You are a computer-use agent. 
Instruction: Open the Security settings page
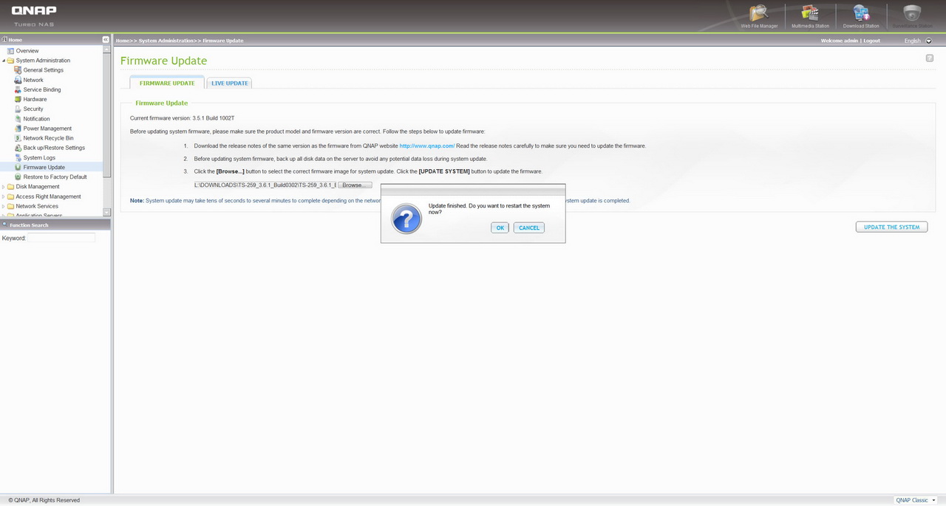33,109
